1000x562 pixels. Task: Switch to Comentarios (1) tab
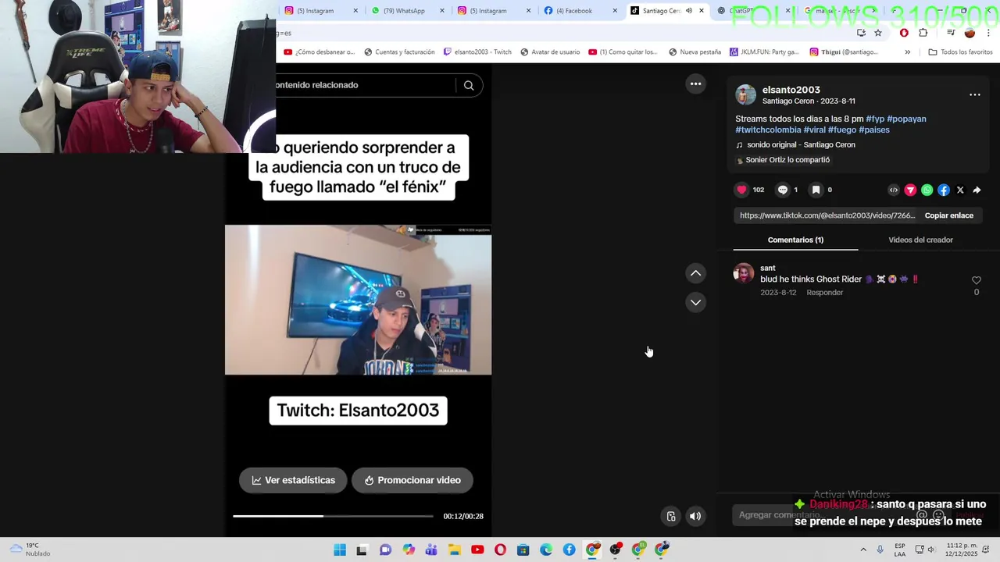pos(795,240)
